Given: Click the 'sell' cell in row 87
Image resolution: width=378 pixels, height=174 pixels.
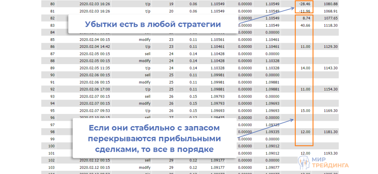Looking at the screenshot, I should (147, 53).
